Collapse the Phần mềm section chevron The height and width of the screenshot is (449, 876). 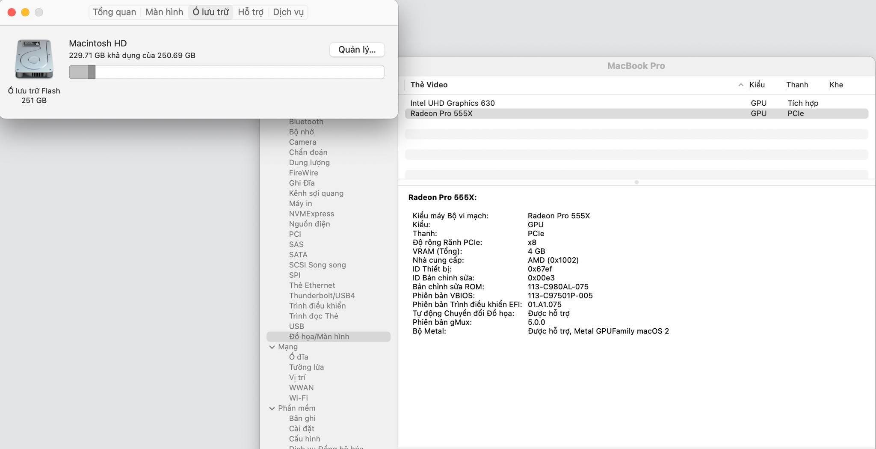(x=272, y=408)
